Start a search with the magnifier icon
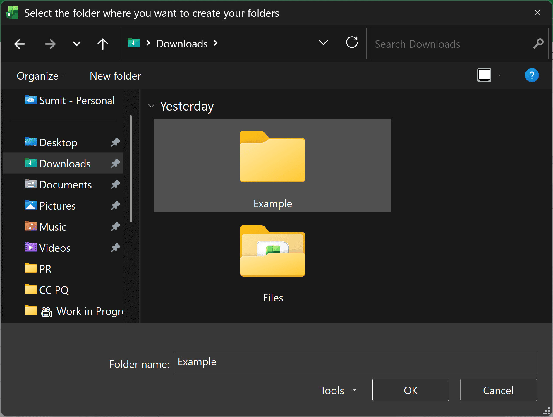The width and height of the screenshot is (553, 417). [x=538, y=44]
